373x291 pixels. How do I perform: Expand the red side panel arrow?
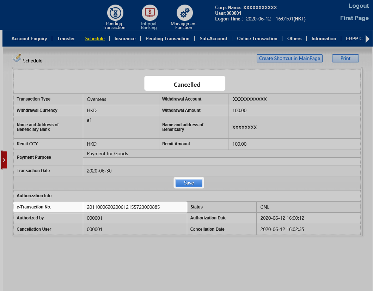coord(4,160)
